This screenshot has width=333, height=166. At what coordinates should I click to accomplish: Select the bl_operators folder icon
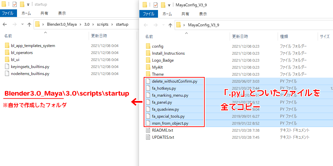point(8,53)
